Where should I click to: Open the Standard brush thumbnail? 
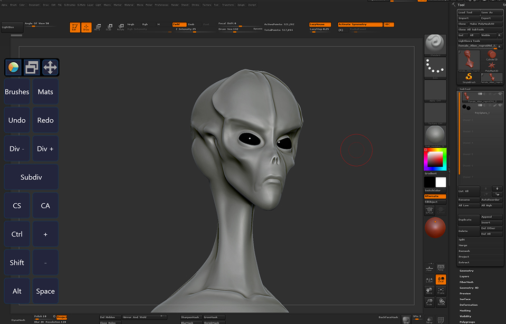tap(435, 43)
